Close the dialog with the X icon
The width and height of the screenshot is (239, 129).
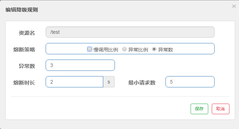tap(234, 6)
